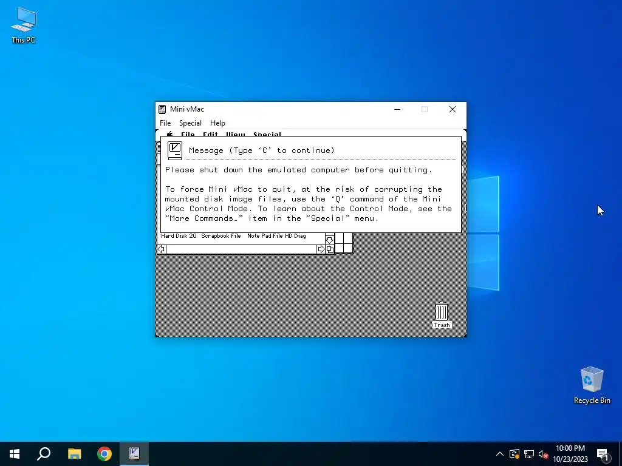
Task: Click the network status tray icon
Action: [x=529, y=454]
